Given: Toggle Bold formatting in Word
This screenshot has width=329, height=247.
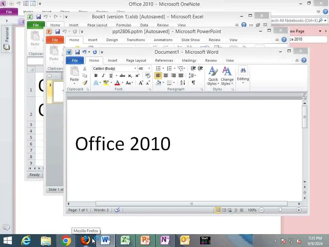Looking at the screenshot, I should [96, 76].
